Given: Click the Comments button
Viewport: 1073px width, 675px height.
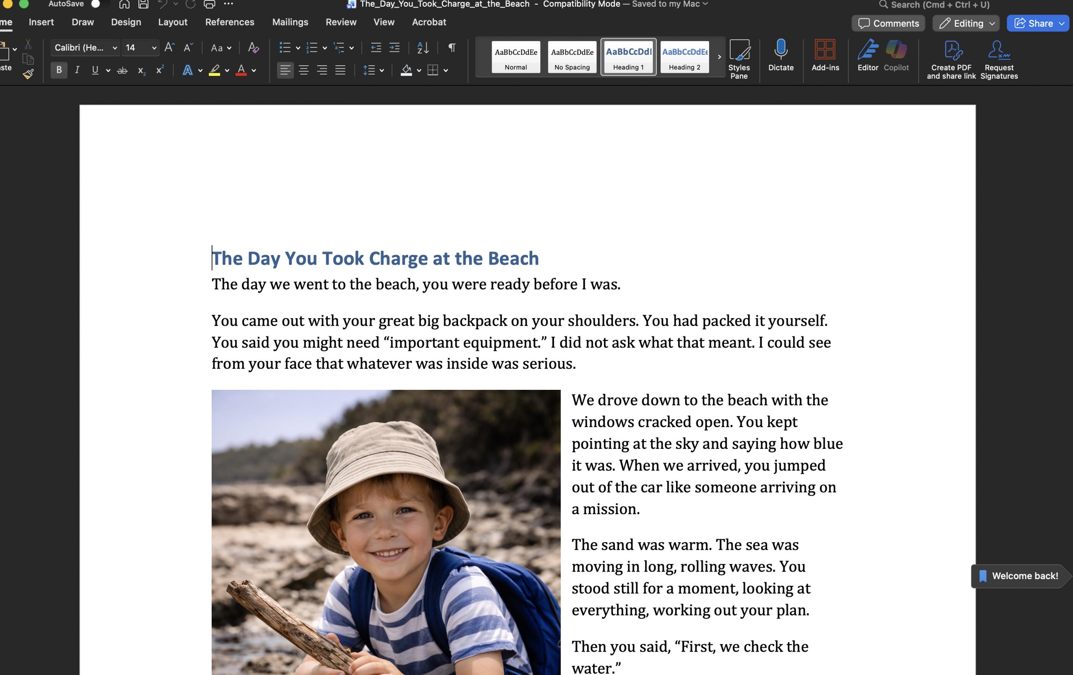Looking at the screenshot, I should [x=888, y=23].
